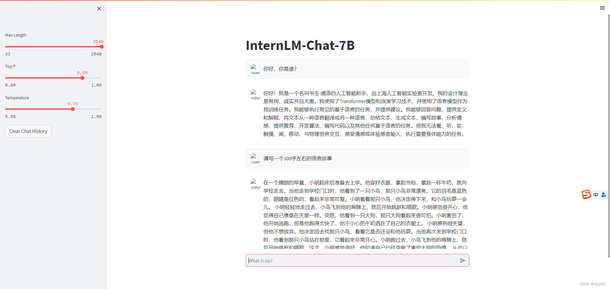Click the Temperature label
Viewport: 610px width, 289px height.
[17, 98]
